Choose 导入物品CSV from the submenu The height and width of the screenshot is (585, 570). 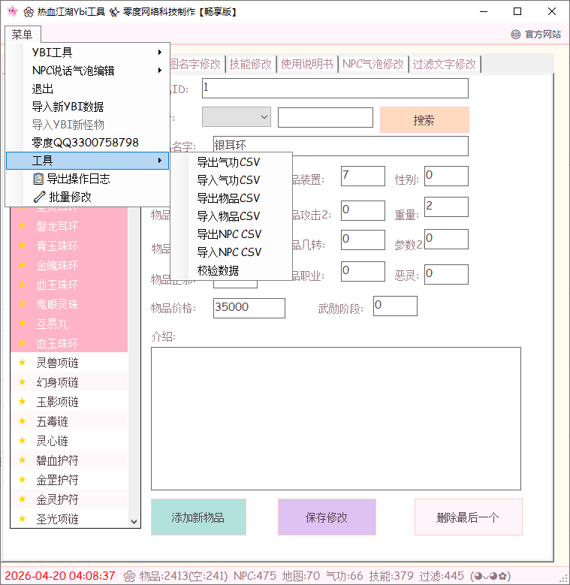pyautogui.click(x=231, y=216)
